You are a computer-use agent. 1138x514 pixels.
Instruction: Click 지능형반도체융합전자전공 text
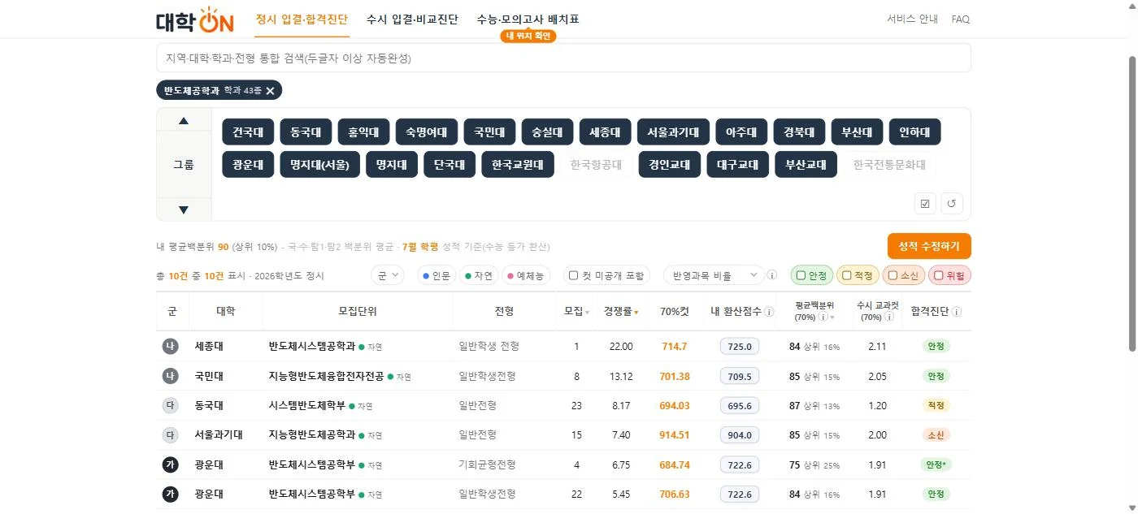click(x=326, y=376)
